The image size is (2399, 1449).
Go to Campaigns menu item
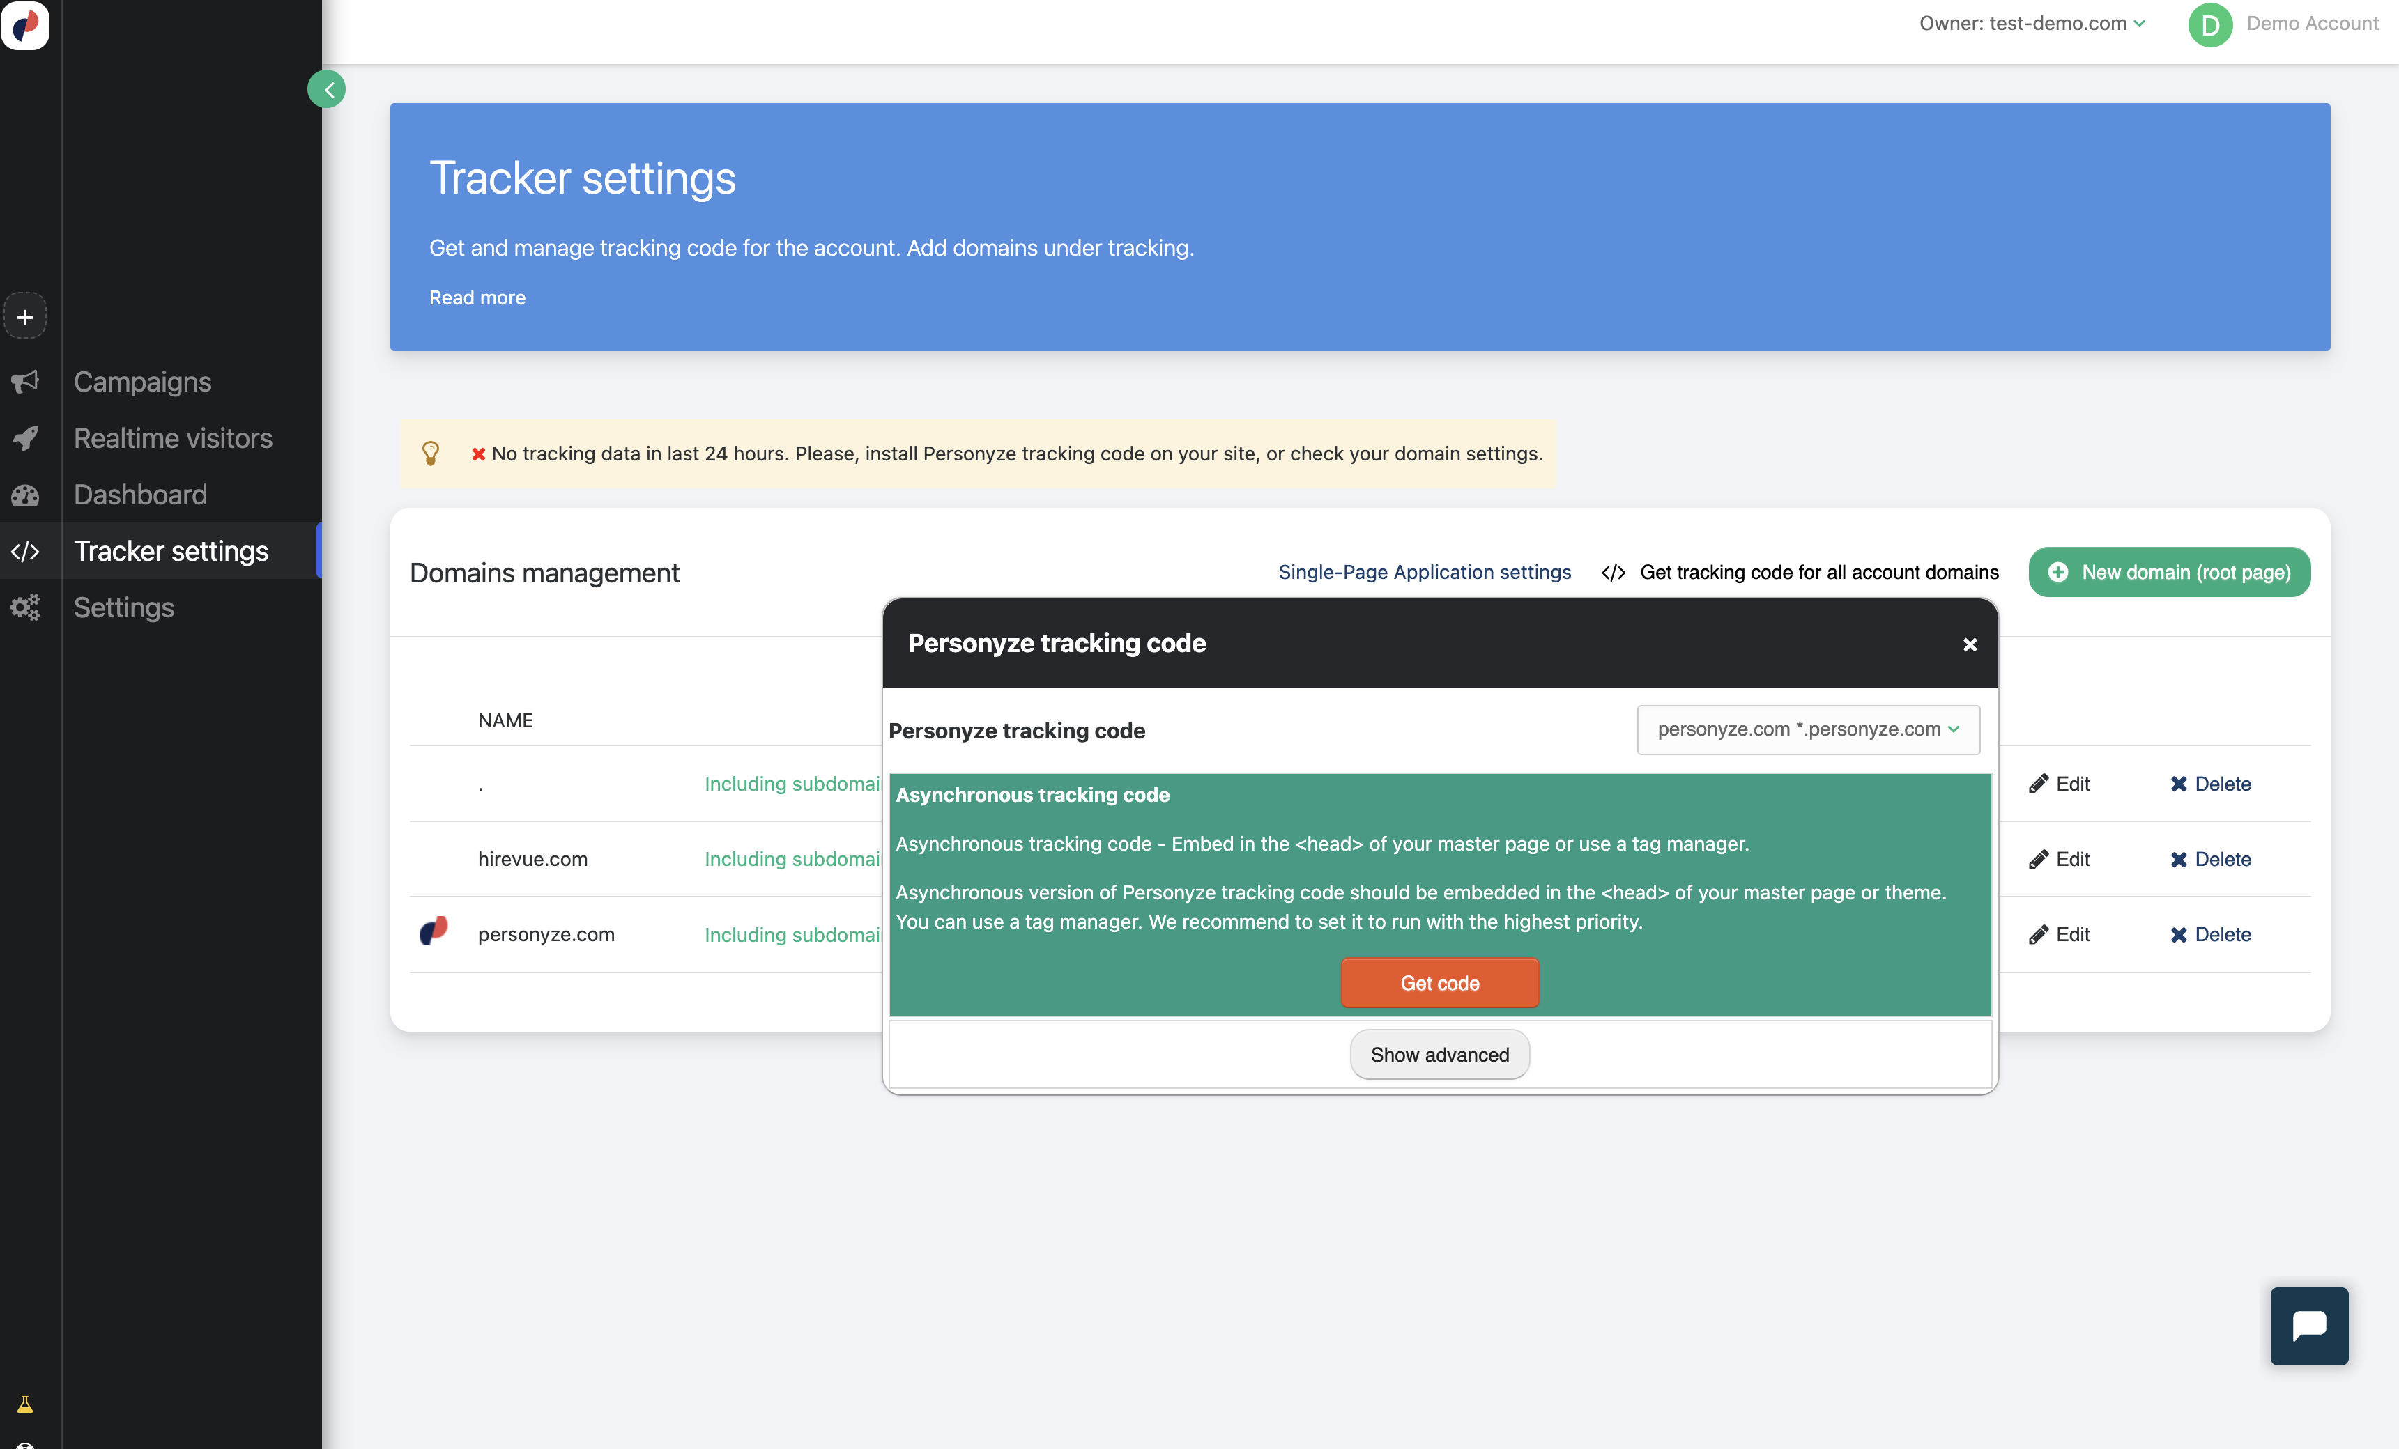pos(142,382)
